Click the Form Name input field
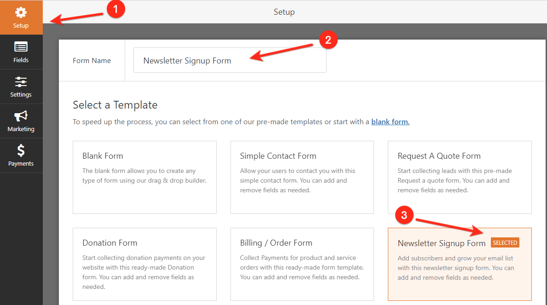This screenshot has width=547, height=305. 230,61
